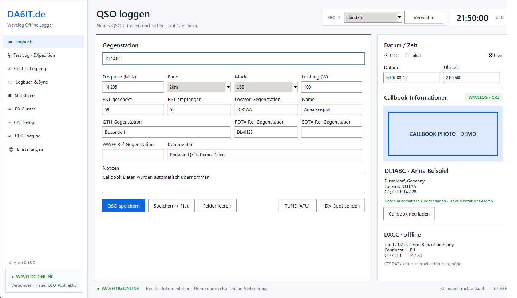Click the Logbuch sidebar icon
This screenshot has width=517, height=298.
(x=10, y=42)
